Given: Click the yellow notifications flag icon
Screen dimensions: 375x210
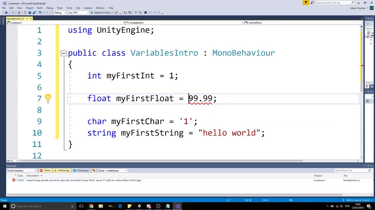Looking at the screenshot, I should pos(306,3).
